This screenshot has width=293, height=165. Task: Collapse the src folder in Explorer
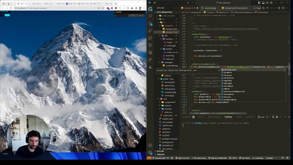(x=163, y=19)
